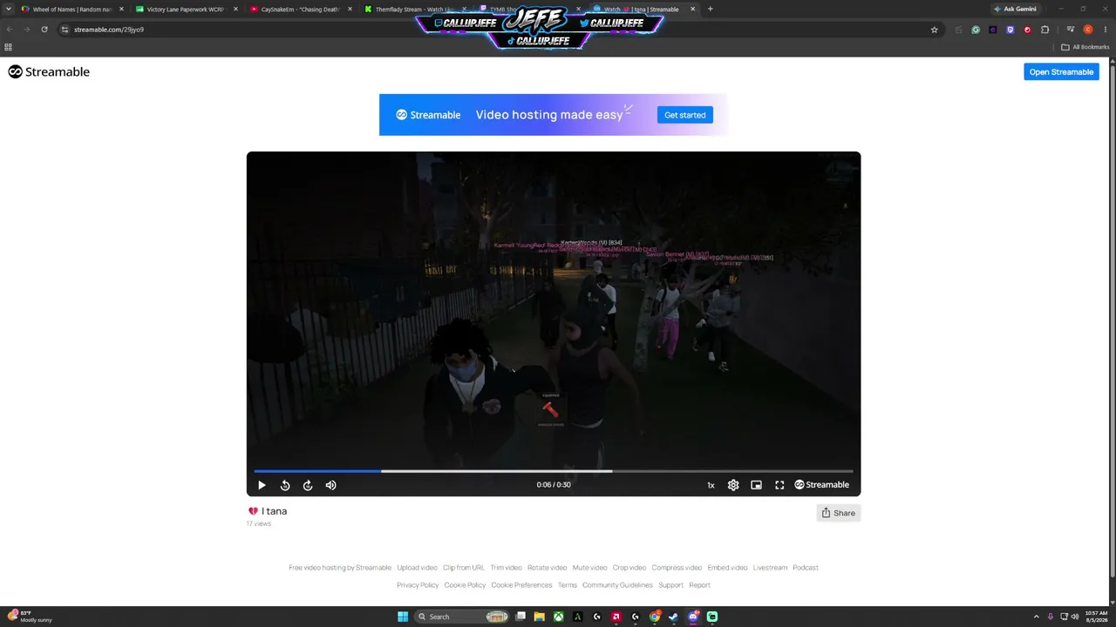
Task: Mute the video volume speaker icon
Action: (x=330, y=485)
